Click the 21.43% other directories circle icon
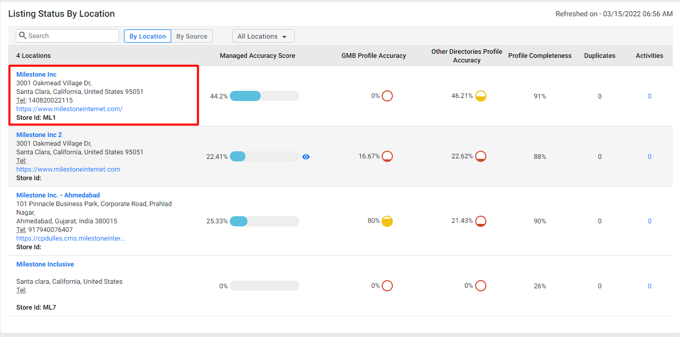Image resolution: width=680 pixels, height=337 pixels. [481, 221]
